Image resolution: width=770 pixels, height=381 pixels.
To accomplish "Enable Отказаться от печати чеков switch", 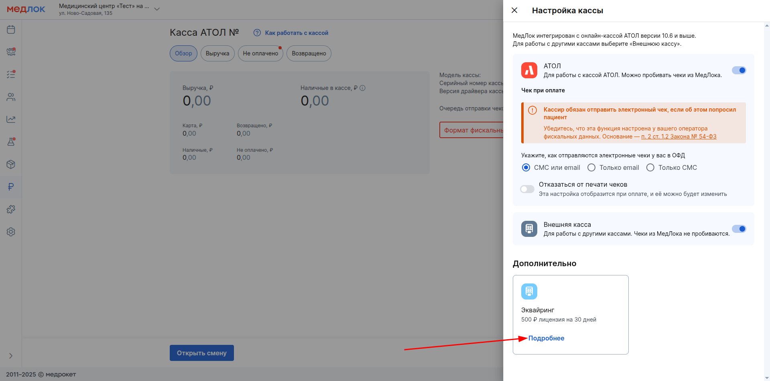I will pos(527,189).
